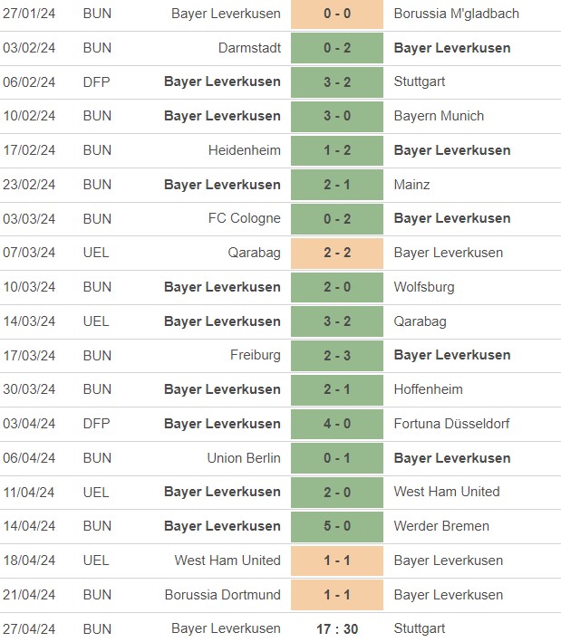Click the 4 - 0 score of the Düsseldorf match
561x642 pixels.
(x=337, y=424)
